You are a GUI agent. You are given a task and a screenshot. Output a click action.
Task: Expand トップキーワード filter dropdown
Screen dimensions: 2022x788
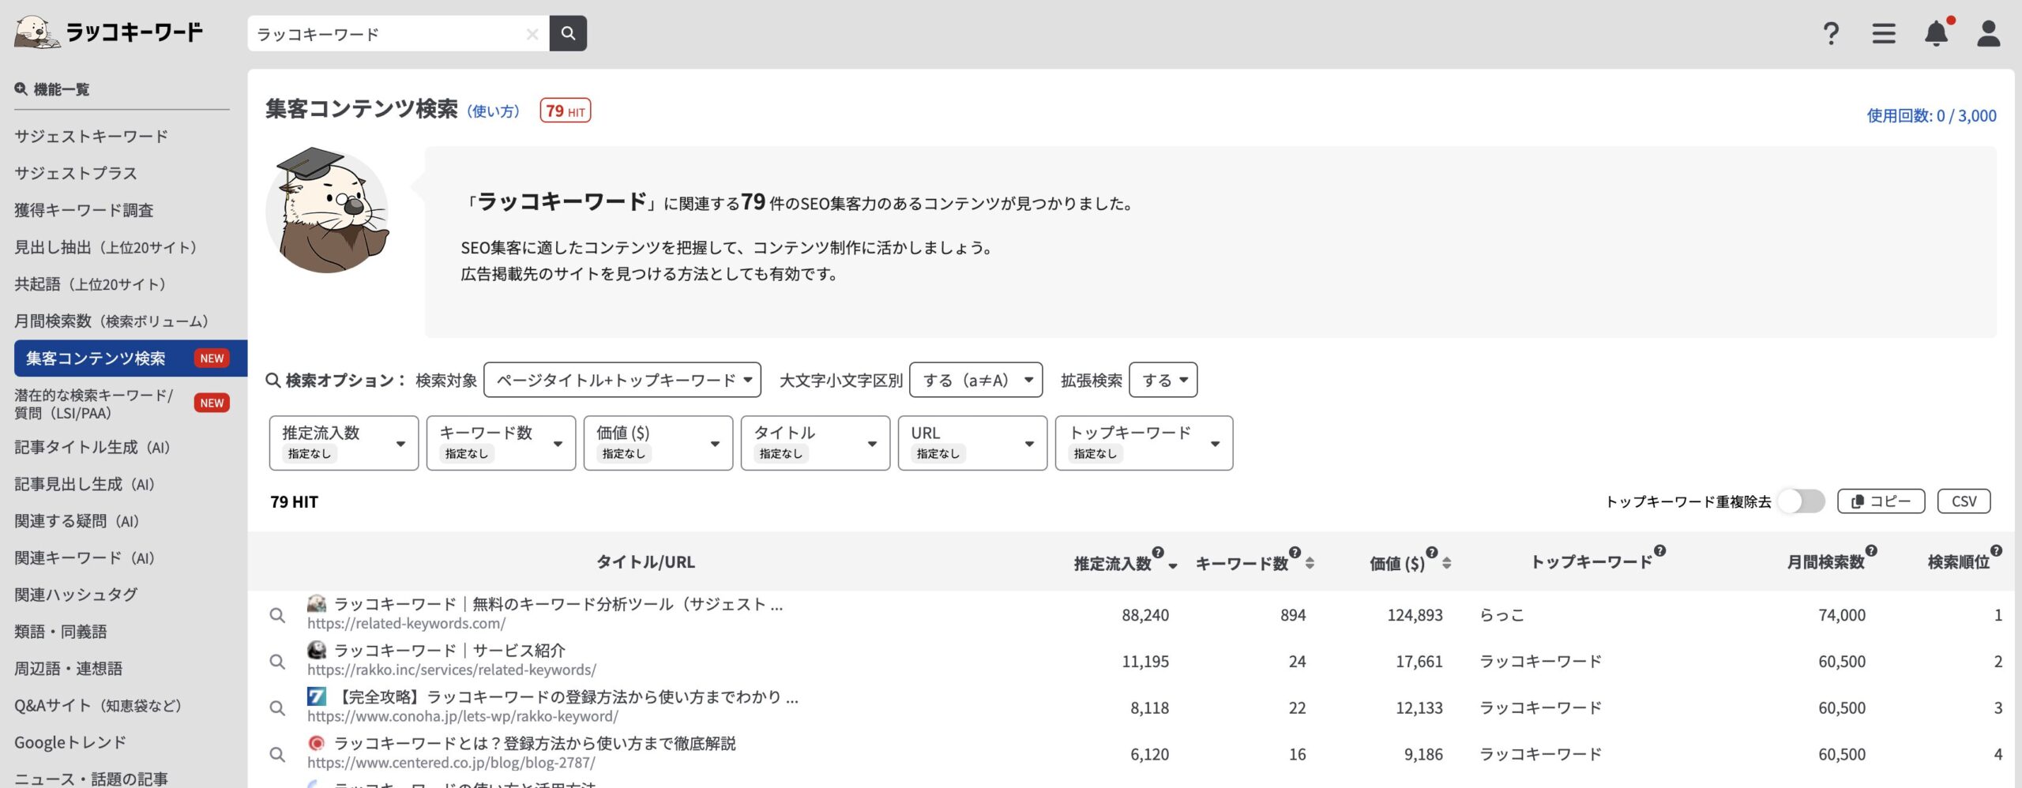click(x=1144, y=443)
